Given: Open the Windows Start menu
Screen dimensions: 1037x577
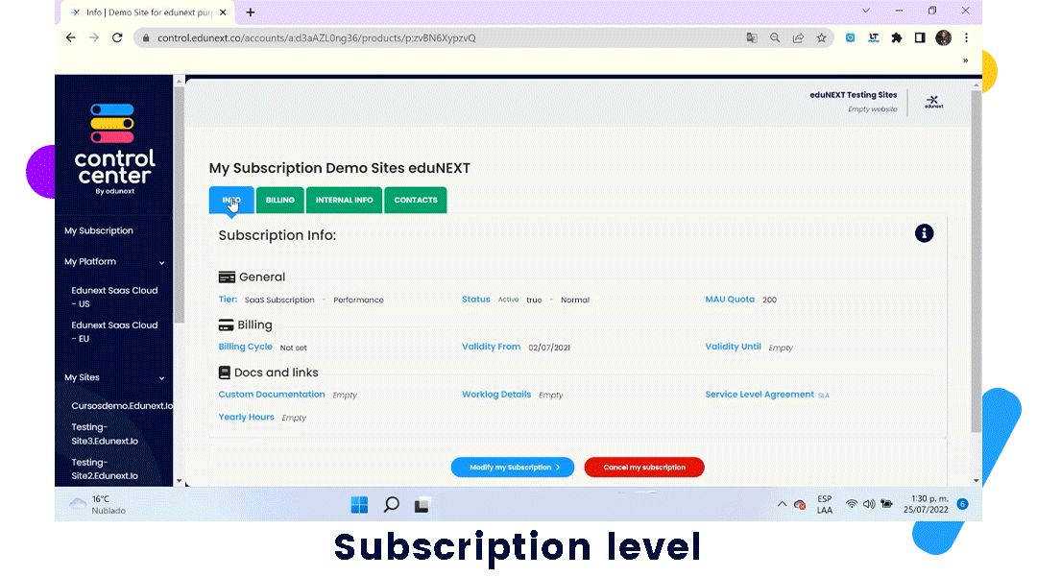Looking at the screenshot, I should tap(359, 505).
